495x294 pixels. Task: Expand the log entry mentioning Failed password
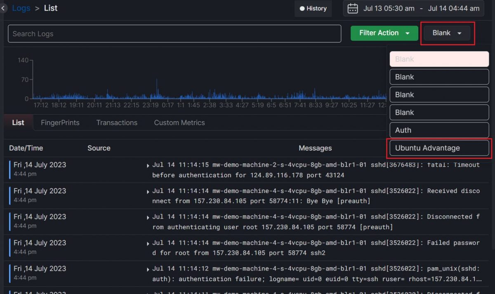click(148, 243)
